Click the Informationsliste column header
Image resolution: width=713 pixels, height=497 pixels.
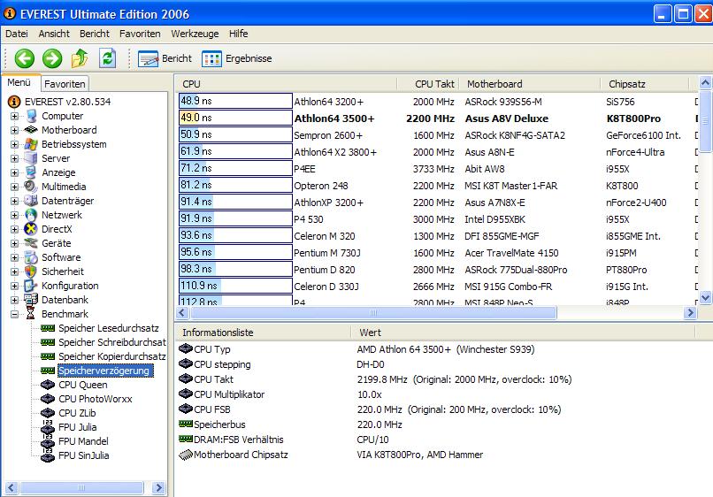tap(263, 333)
